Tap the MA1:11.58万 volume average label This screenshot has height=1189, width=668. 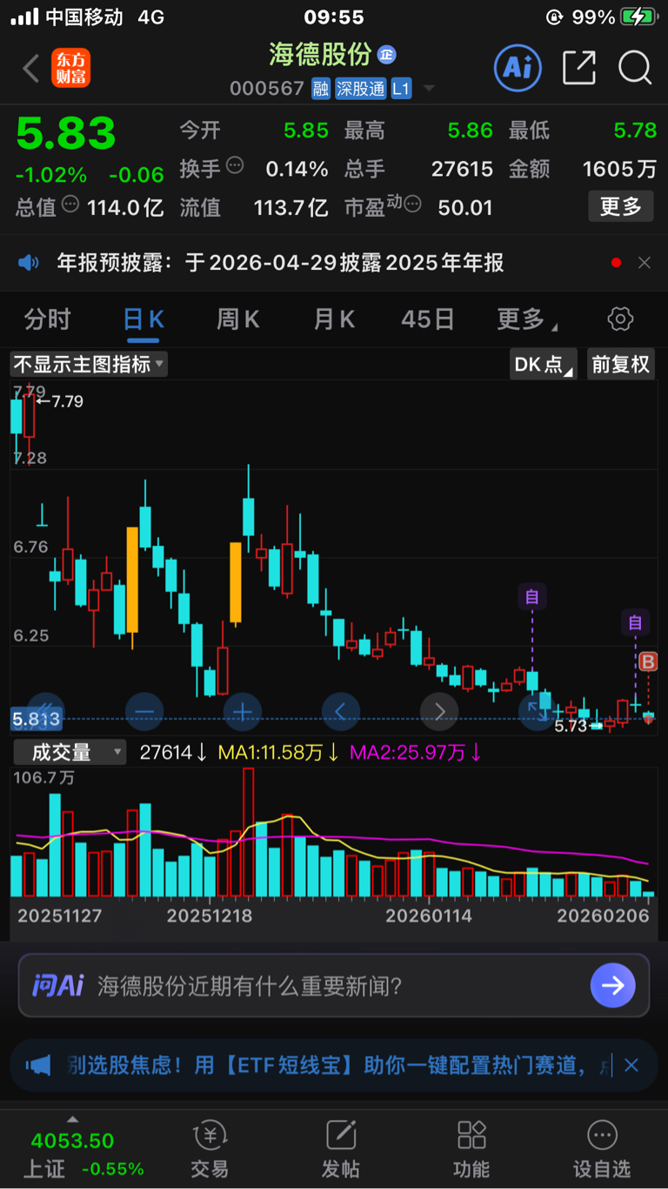coord(278,752)
